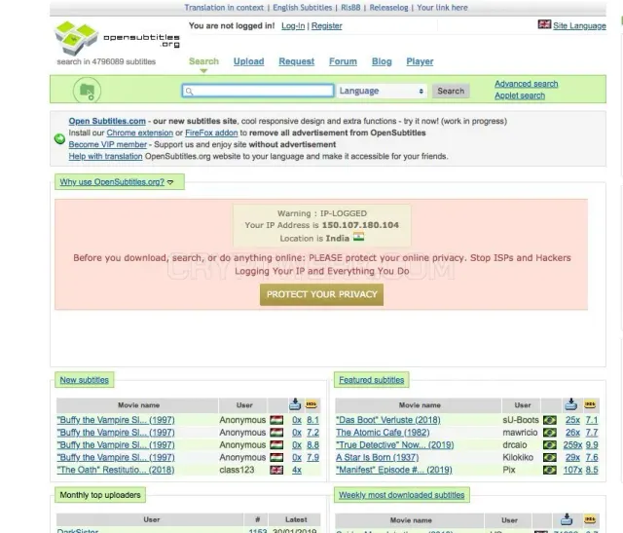This screenshot has height=533, width=623.
Task: Open "True Detective" Now... (2019) subtitle
Action: pos(395,444)
